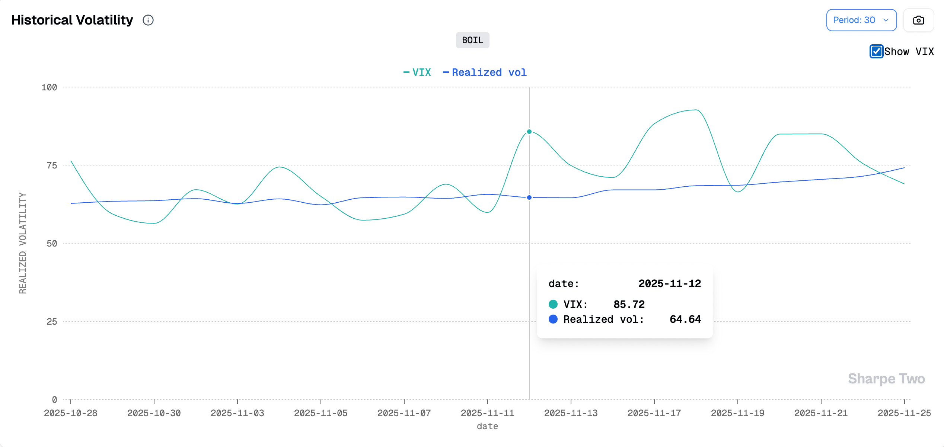Click the Historical Volatility title

click(72, 20)
